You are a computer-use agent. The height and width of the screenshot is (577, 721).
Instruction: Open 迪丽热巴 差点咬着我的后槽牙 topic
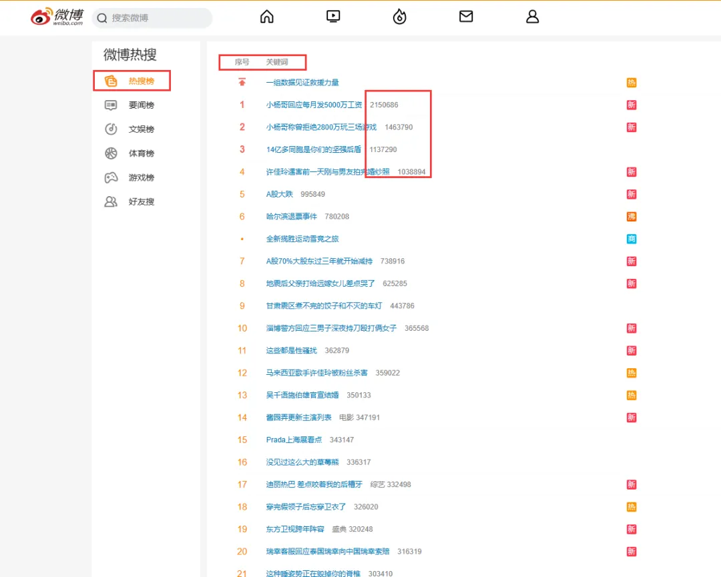tap(314, 485)
